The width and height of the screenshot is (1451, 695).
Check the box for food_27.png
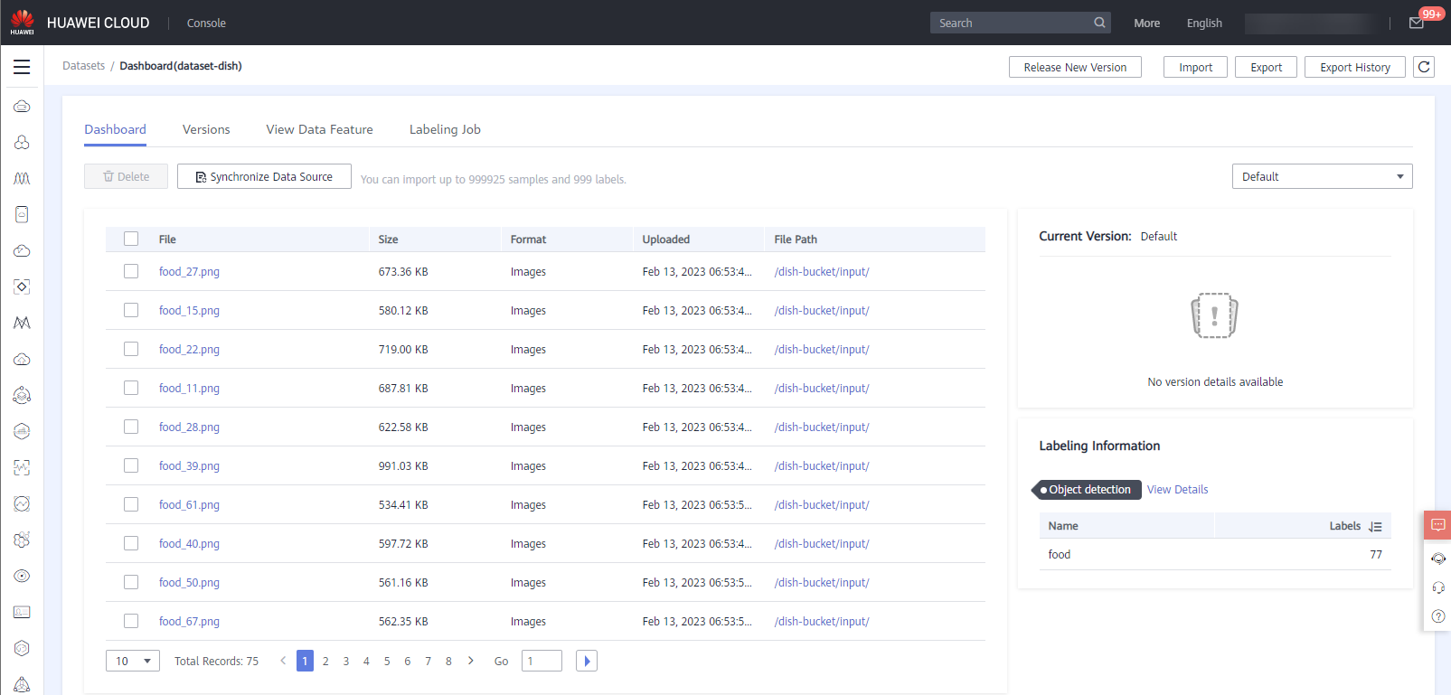[131, 271]
